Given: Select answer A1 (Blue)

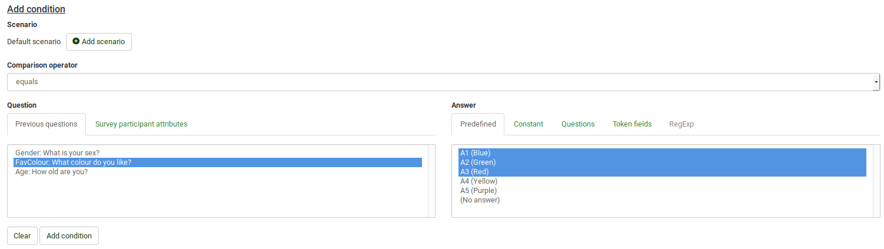Looking at the screenshot, I should pos(475,153).
